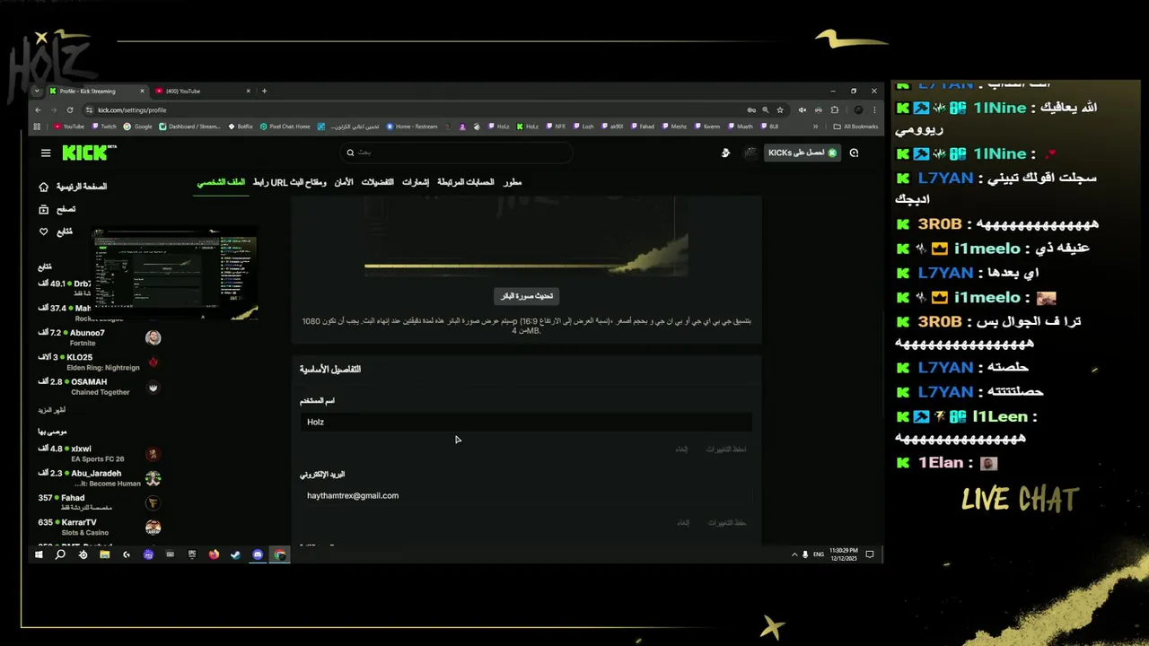Open the Kick user avatar menu
Viewport: 1149px width, 646px height.
[750, 153]
